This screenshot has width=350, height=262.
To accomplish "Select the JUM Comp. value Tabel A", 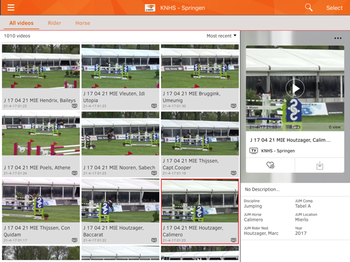I will (302, 206).
